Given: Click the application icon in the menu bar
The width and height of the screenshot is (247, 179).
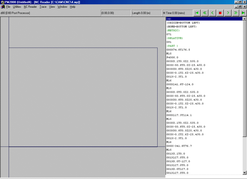Looking at the screenshot, I should (3, 7).
